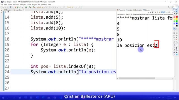Image resolution: width=179 pixels, height=100 pixels.
Task: Select the blue highlighted pen size dot
Action: click(177, 11)
